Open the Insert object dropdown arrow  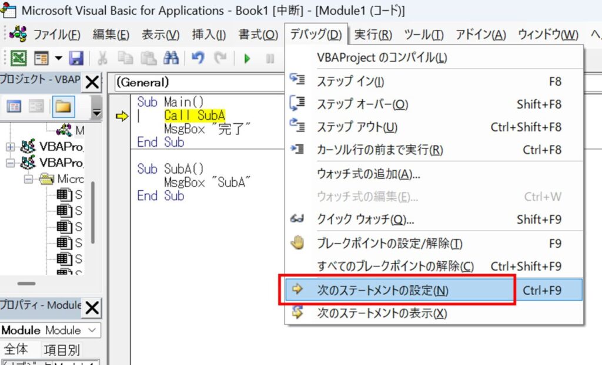coord(58,58)
